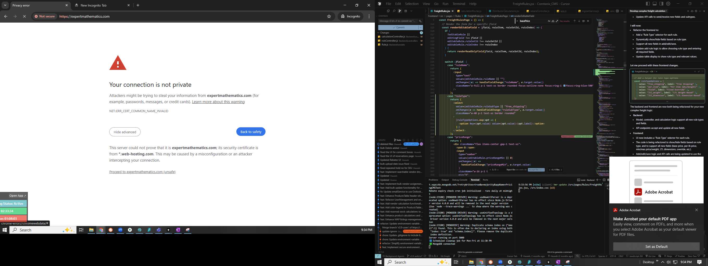Close the Cursor AI chat pane
708x266 pixels.
pyautogui.click(x=704, y=11)
